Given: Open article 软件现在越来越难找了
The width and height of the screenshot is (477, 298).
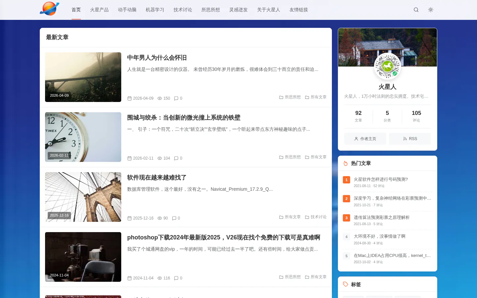Looking at the screenshot, I should (157, 177).
